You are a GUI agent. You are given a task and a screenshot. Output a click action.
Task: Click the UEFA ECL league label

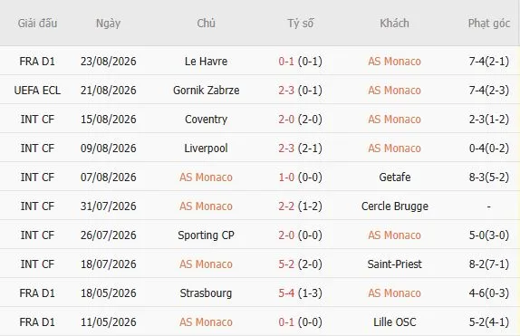click(37, 91)
